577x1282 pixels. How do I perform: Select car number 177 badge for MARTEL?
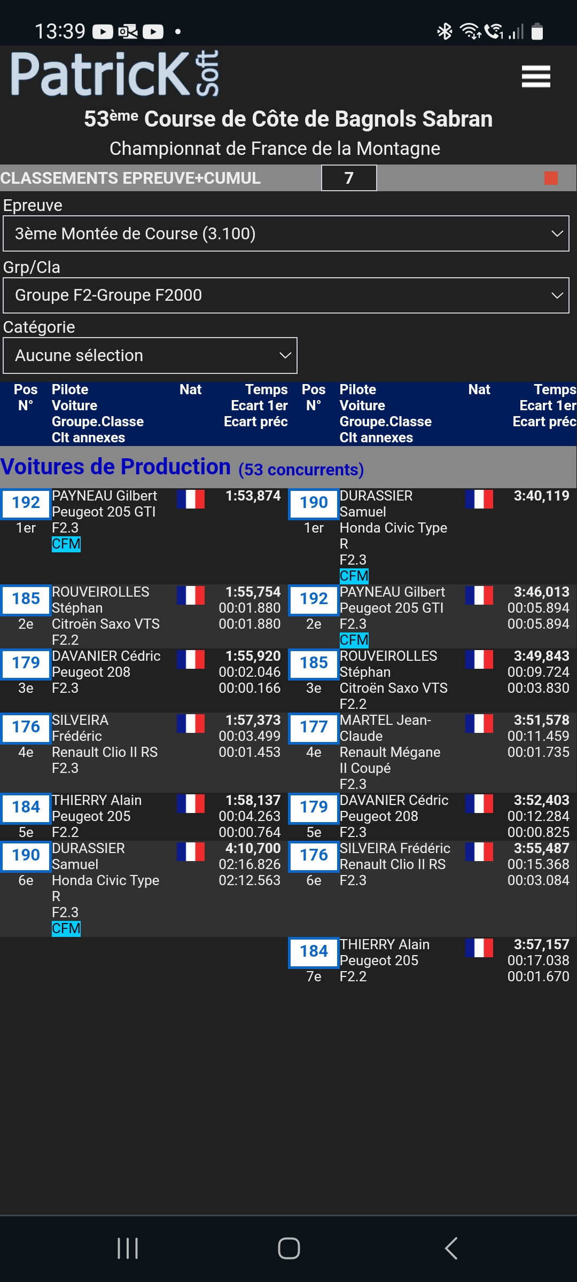click(x=314, y=727)
